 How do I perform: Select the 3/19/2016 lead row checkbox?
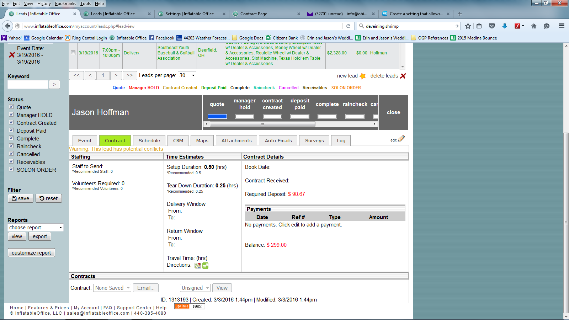[x=73, y=53]
